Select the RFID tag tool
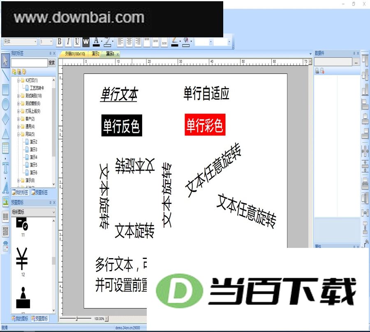Image resolution: width=370 pixels, height=332 pixels. (x=5, y=246)
